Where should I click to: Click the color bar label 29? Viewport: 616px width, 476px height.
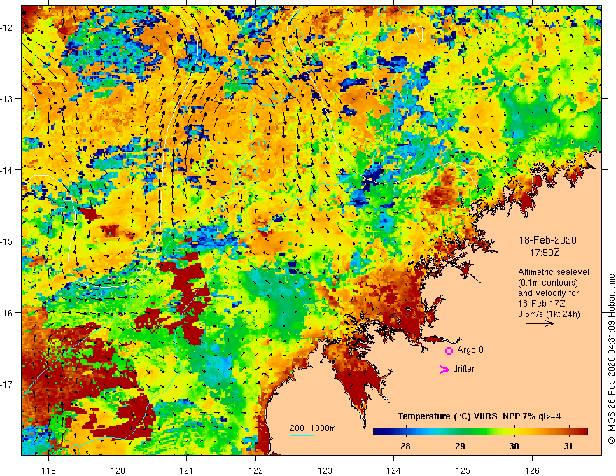(460, 446)
